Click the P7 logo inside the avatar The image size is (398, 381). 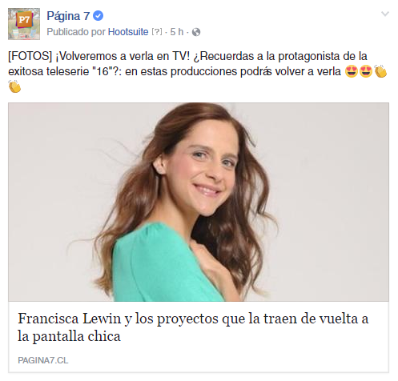pyautogui.click(x=24, y=19)
